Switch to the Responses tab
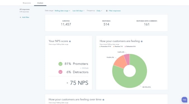The width and height of the screenshot is (189, 104). (27, 3)
